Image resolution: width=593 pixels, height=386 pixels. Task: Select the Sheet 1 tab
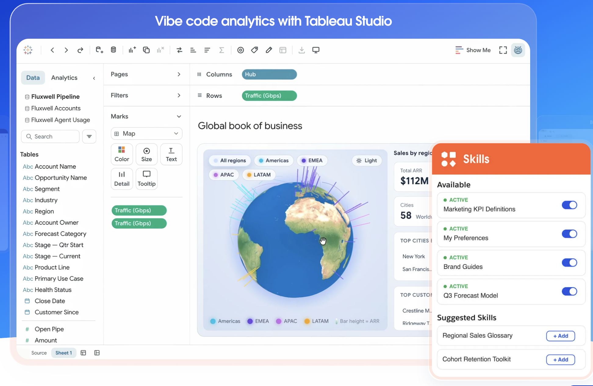pyautogui.click(x=64, y=353)
